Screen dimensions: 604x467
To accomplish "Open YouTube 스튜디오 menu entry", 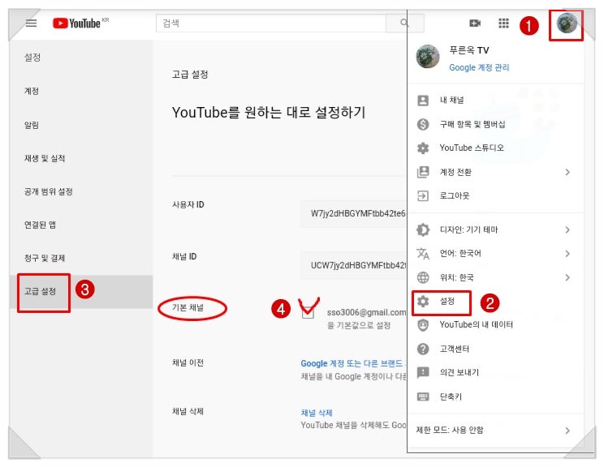I will click(x=496, y=148).
